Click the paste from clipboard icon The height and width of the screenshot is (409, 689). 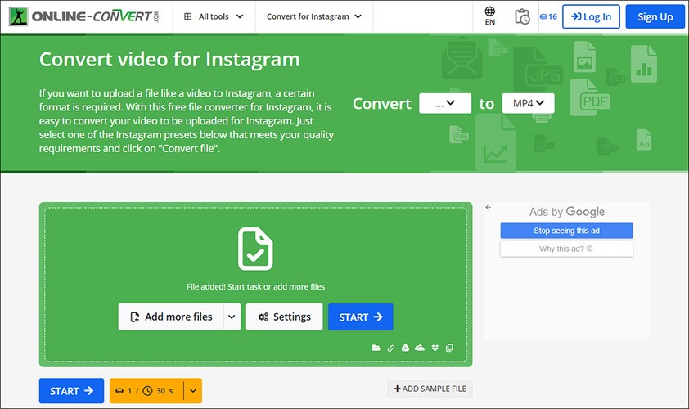[449, 348]
